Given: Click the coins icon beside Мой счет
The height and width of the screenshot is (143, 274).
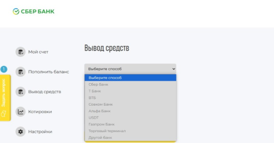Looking at the screenshot, I should tap(21, 52).
